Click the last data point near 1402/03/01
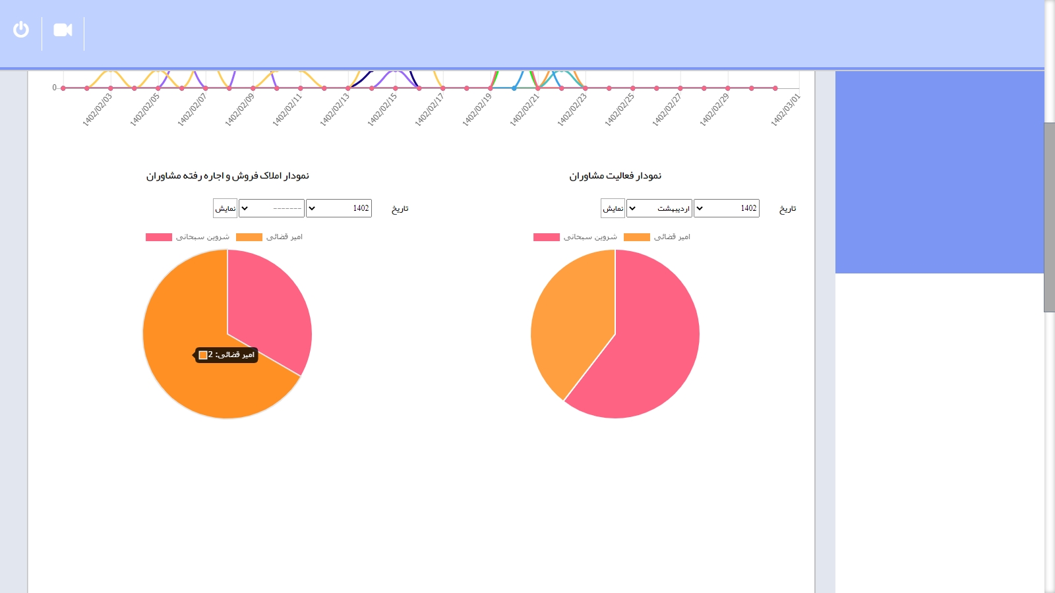 (x=775, y=88)
